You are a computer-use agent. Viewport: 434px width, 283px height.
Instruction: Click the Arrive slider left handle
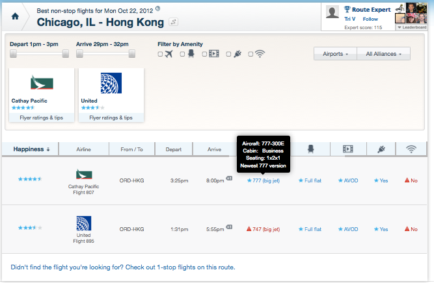[x=80, y=54]
